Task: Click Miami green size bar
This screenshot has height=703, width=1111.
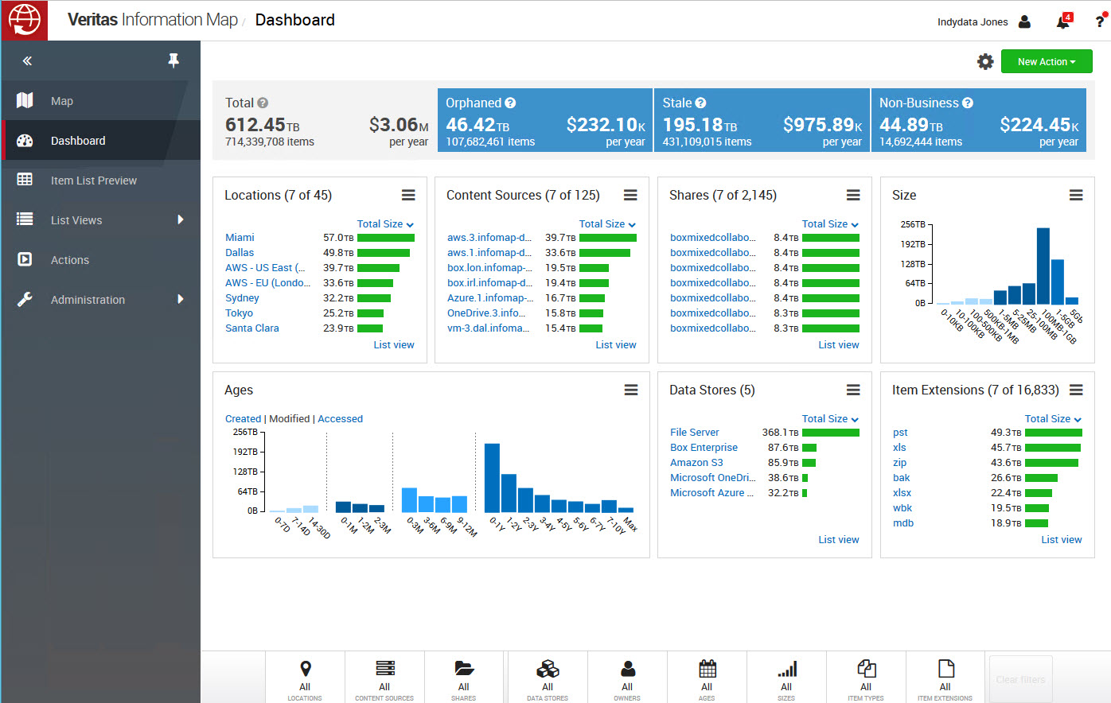Action: pos(386,238)
